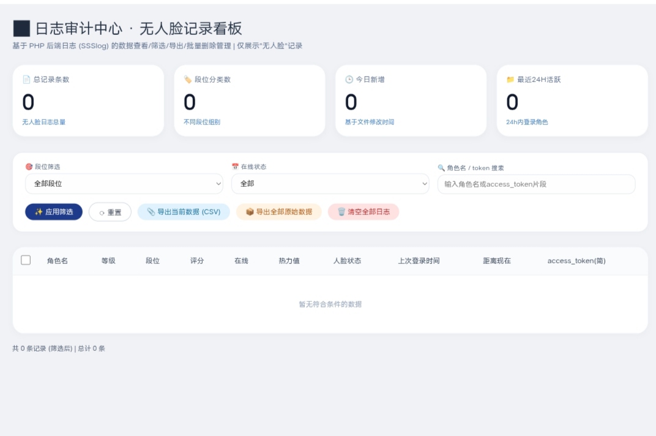The width and height of the screenshot is (656, 436).
Task: Click the 上次登录时间 column header
Action: point(419,260)
